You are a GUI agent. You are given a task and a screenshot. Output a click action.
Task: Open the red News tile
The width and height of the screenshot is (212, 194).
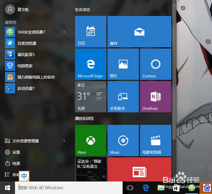pyautogui.click(x=139, y=169)
